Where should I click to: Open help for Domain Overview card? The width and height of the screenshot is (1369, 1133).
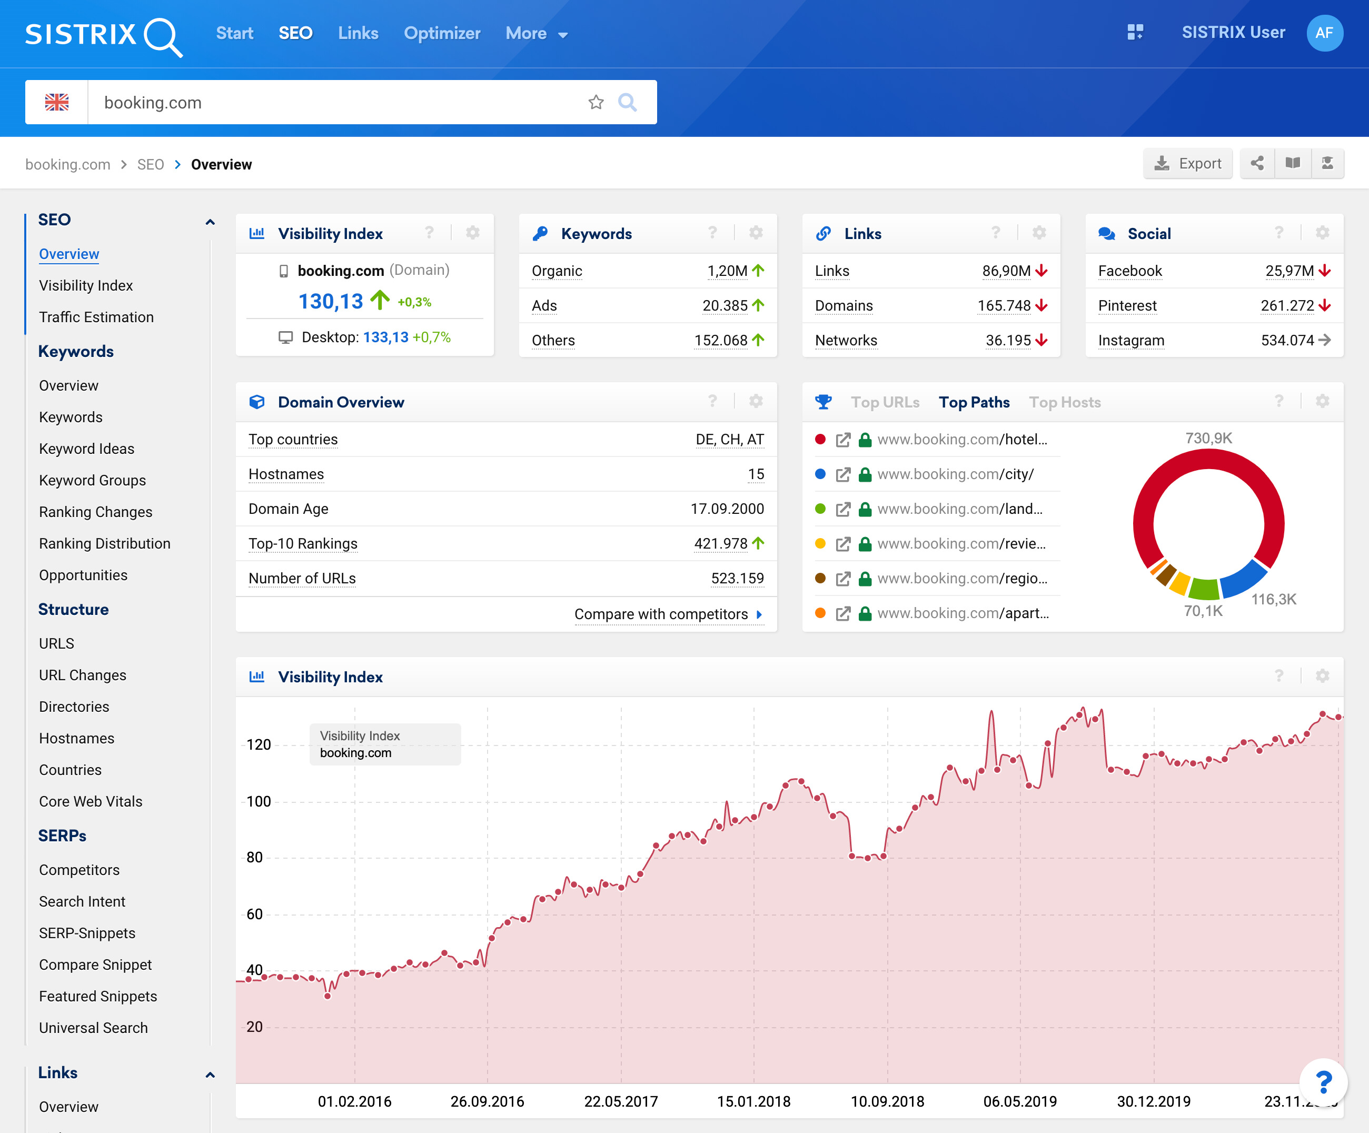point(712,401)
